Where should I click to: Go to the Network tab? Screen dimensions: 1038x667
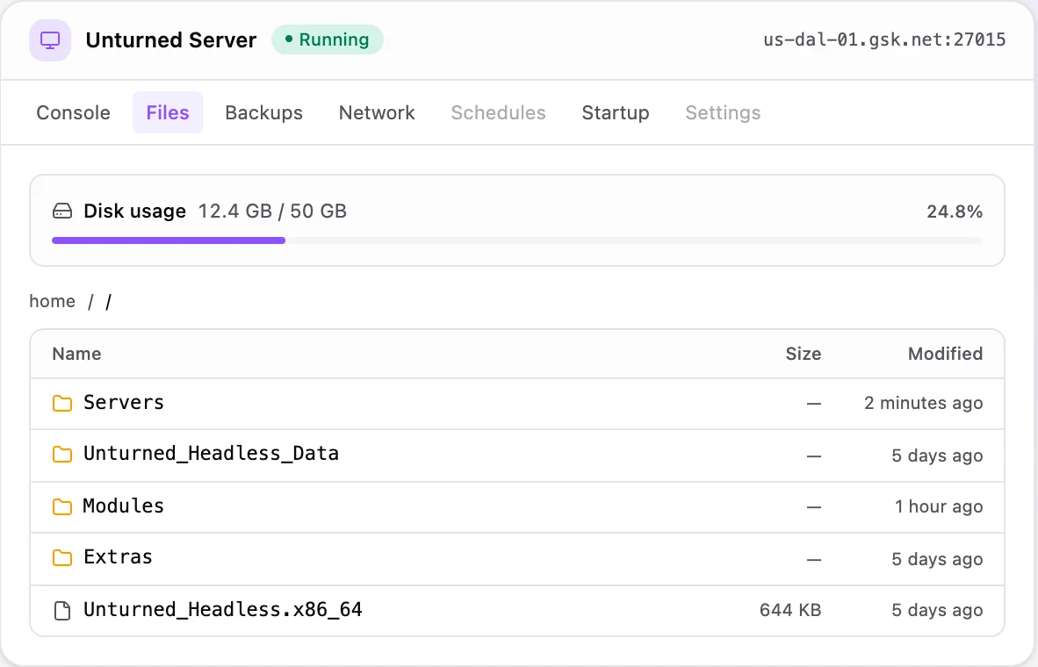(x=377, y=112)
